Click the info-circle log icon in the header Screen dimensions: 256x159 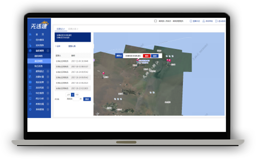click(x=190, y=21)
